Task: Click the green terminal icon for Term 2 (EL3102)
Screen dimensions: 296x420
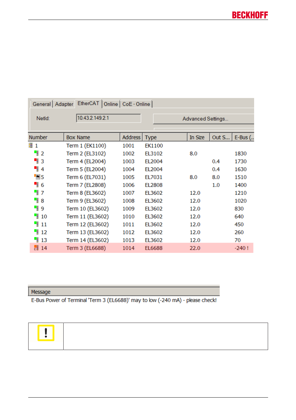Action: 36,153
